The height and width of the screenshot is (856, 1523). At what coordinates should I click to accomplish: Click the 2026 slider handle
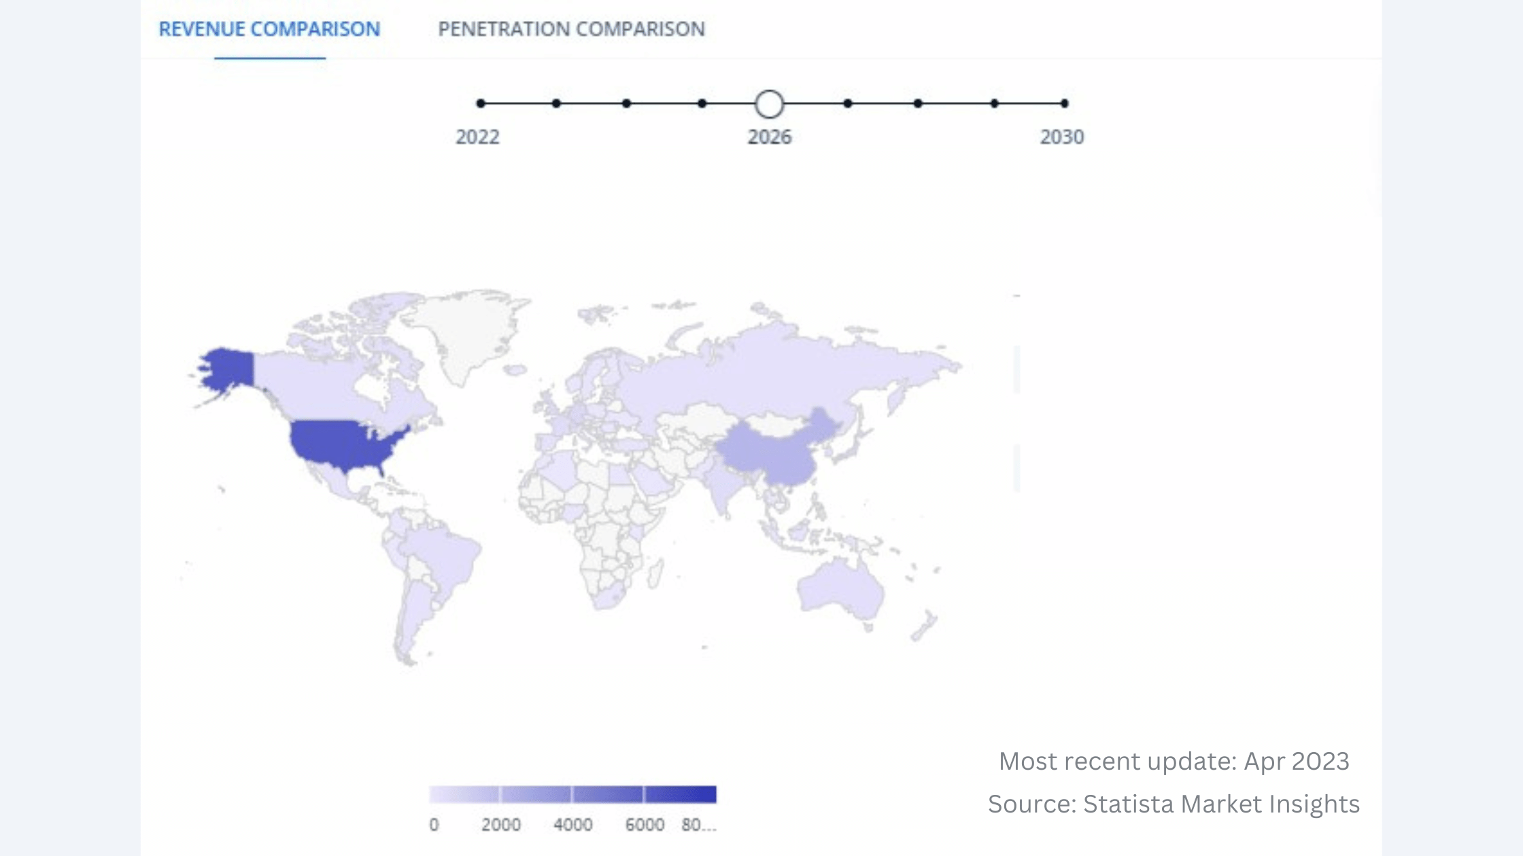click(x=769, y=104)
